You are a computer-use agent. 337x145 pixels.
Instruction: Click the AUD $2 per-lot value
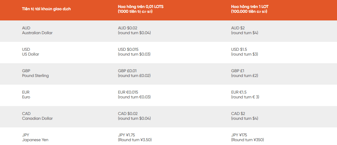pos(238,28)
